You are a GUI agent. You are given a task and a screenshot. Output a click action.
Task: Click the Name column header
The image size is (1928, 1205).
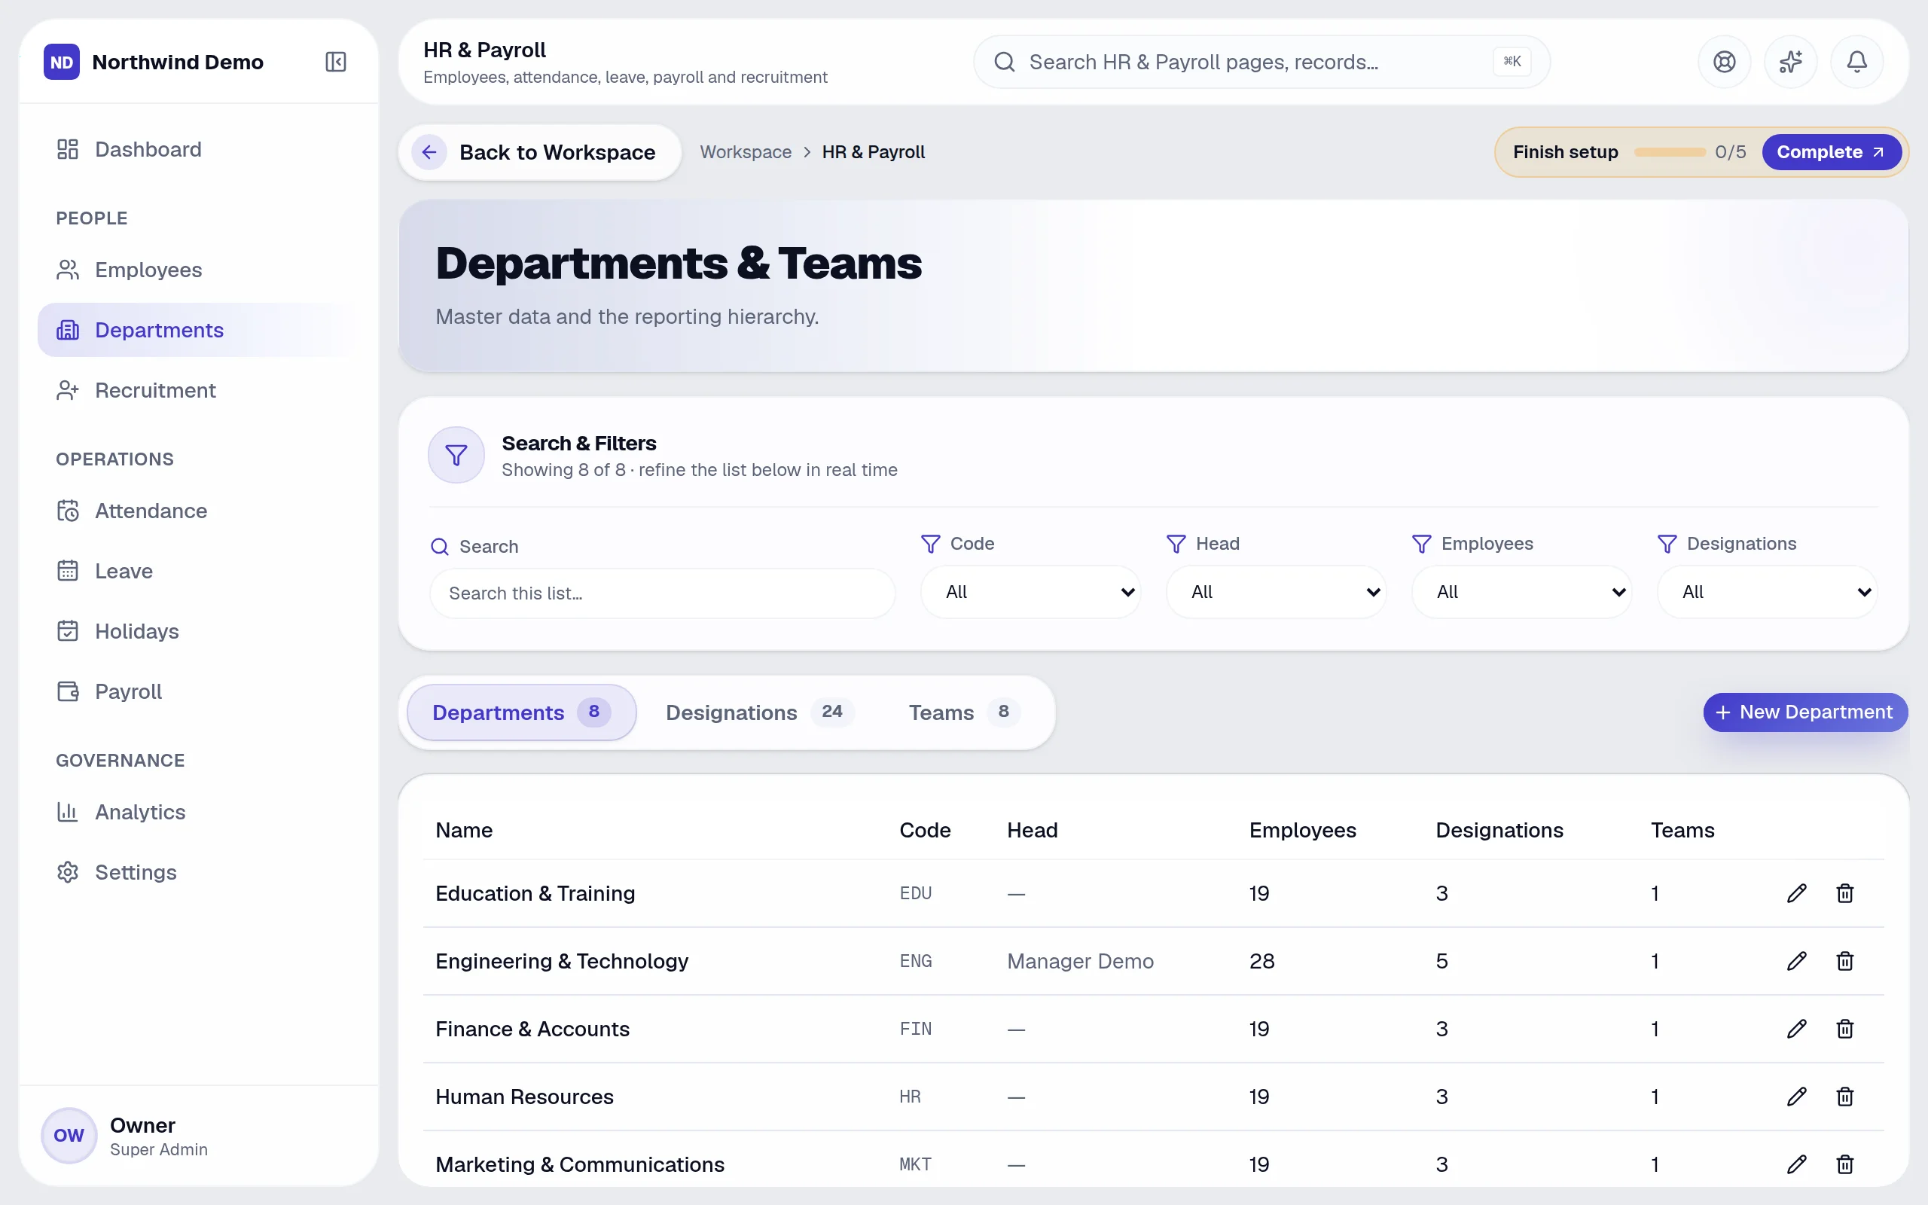tap(464, 830)
